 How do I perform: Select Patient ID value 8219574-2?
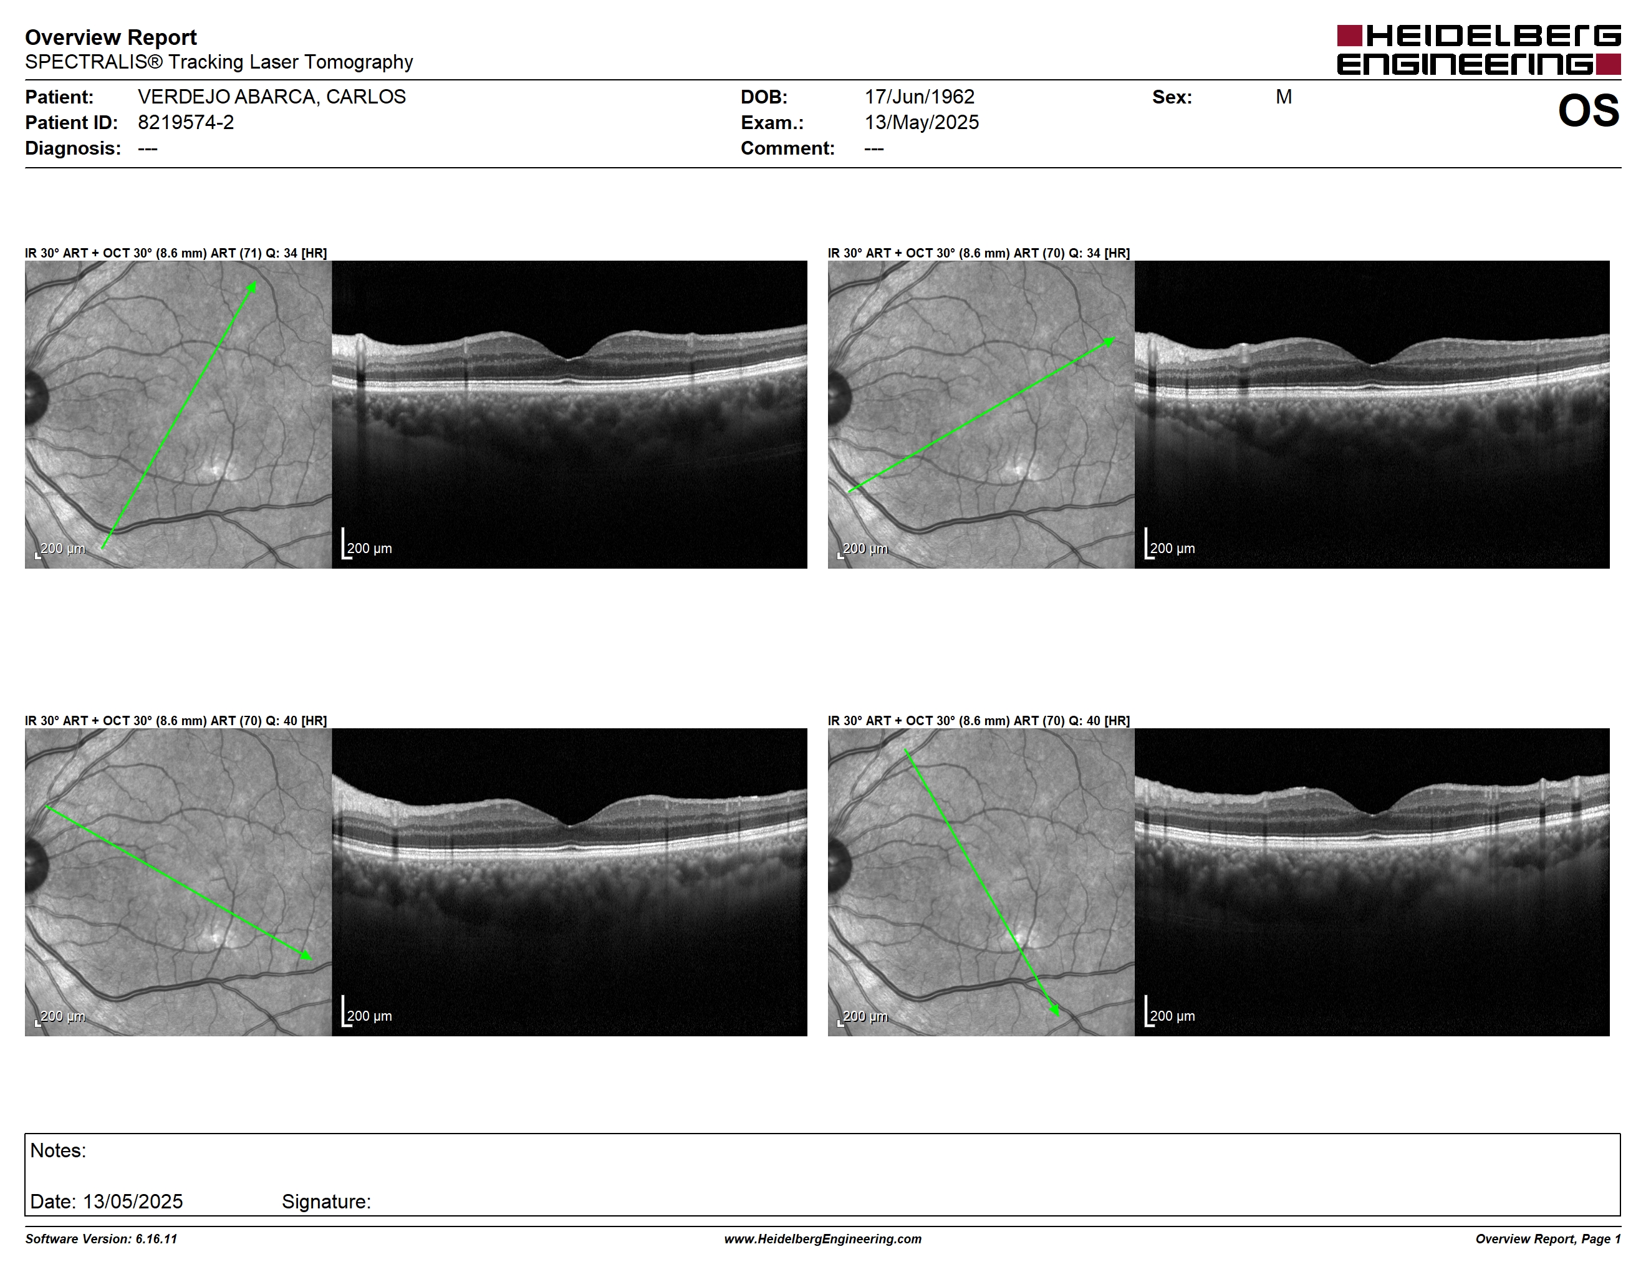pos(185,122)
